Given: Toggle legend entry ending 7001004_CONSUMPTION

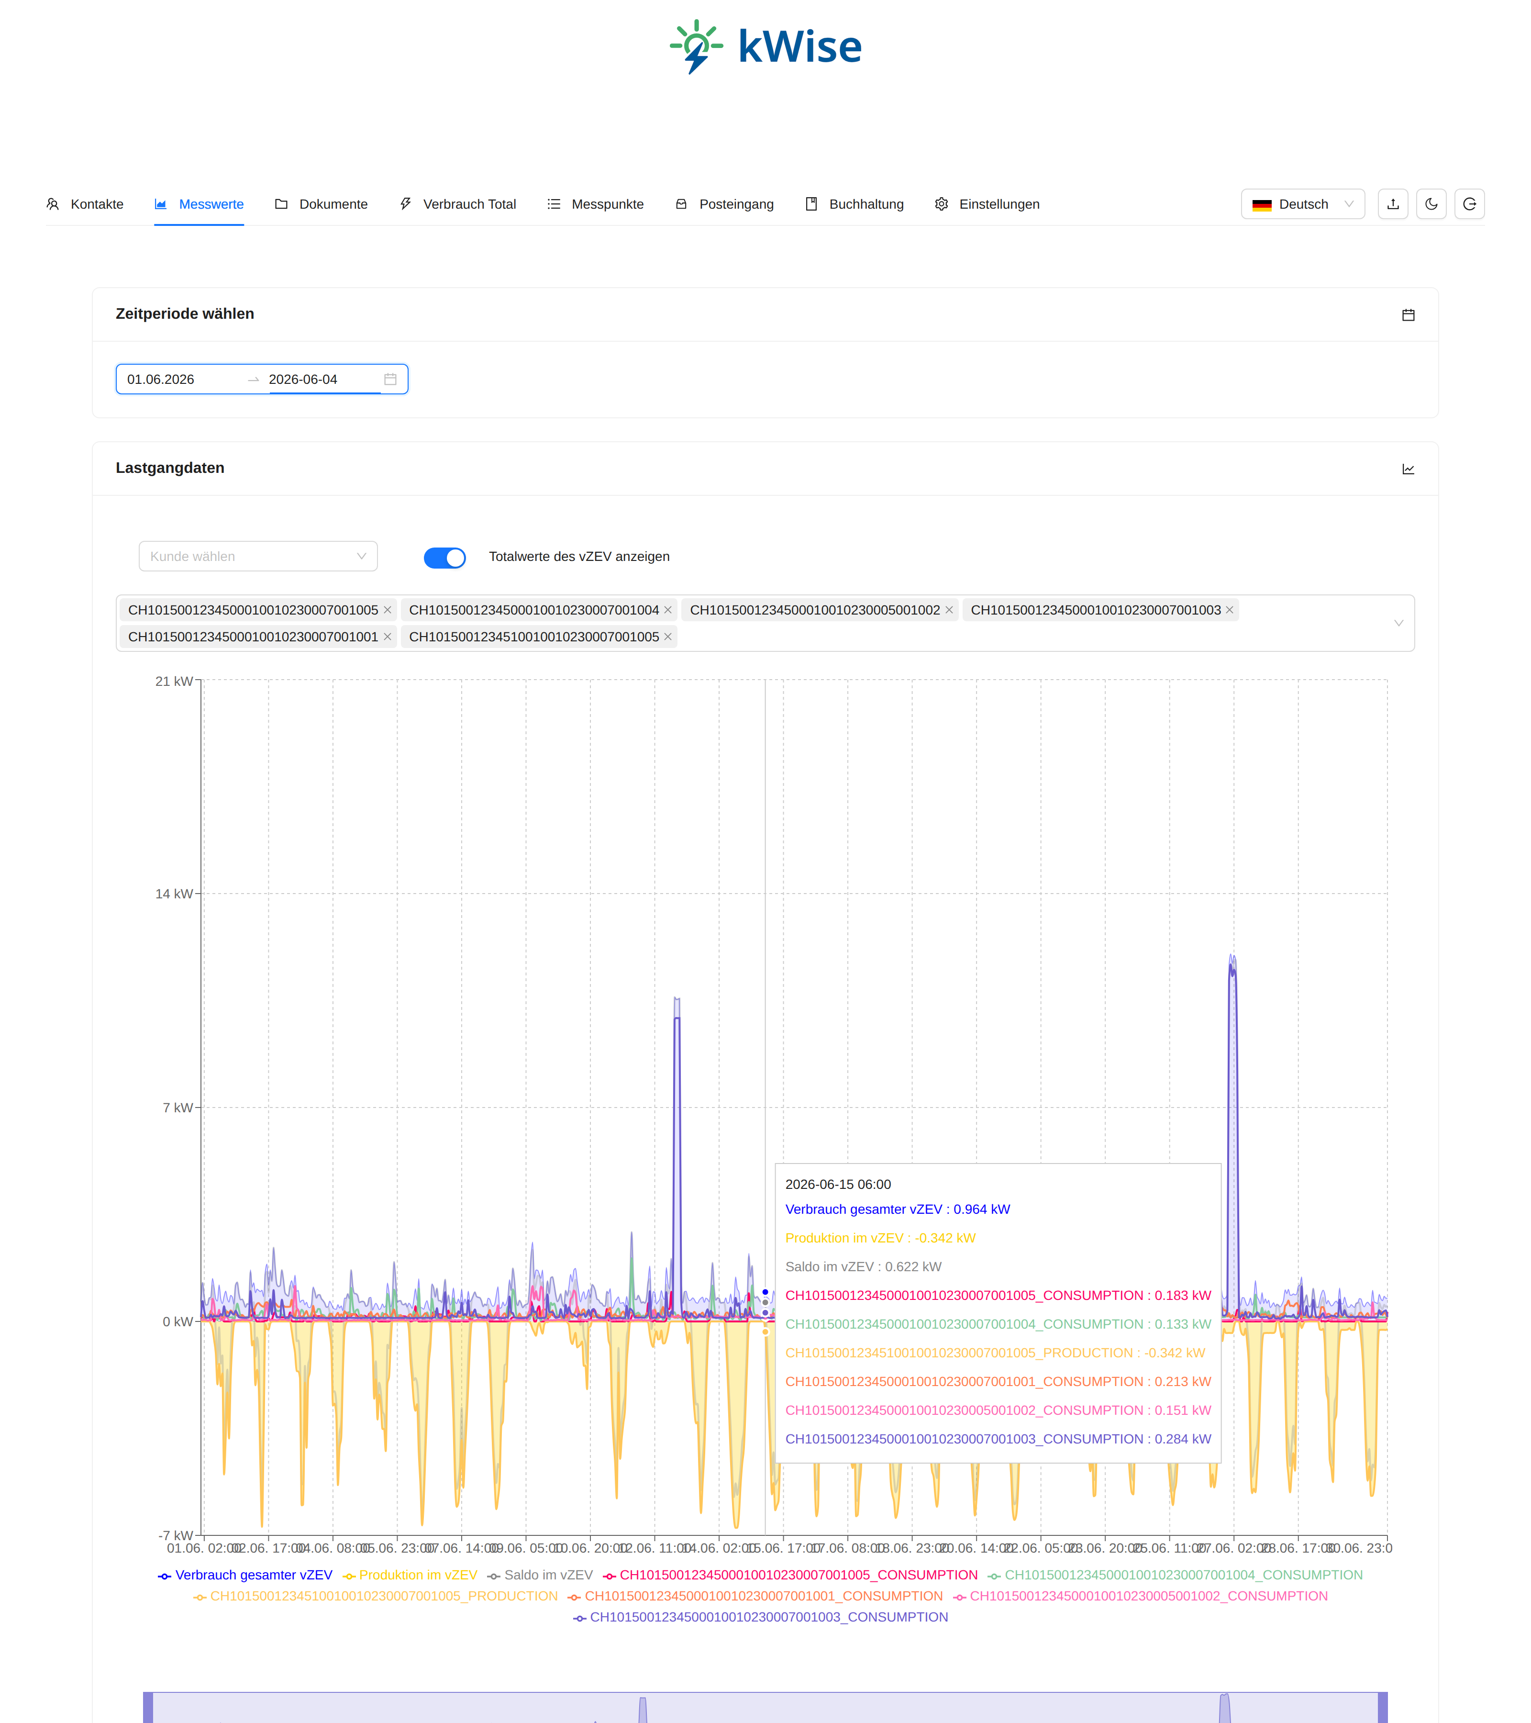Looking at the screenshot, I should [x=1176, y=1575].
